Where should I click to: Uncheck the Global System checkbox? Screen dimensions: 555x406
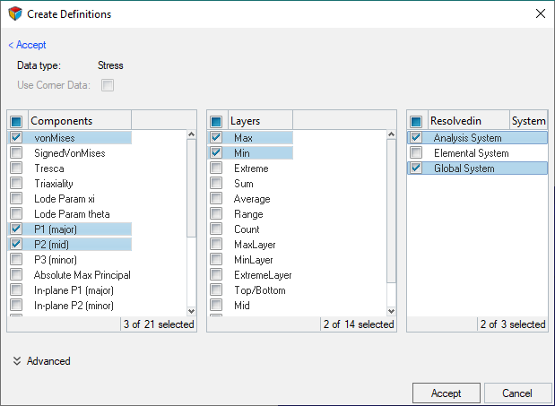[416, 168]
